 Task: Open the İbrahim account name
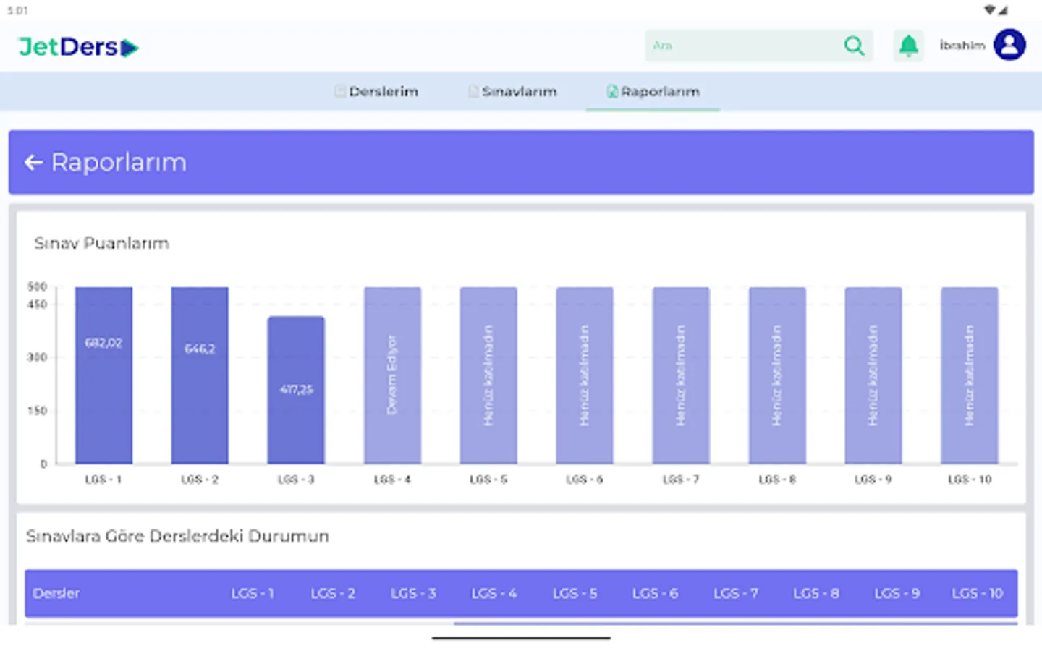962,45
